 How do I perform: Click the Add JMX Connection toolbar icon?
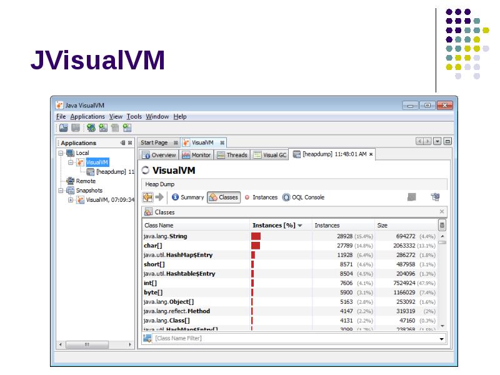pyautogui.click(x=103, y=128)
